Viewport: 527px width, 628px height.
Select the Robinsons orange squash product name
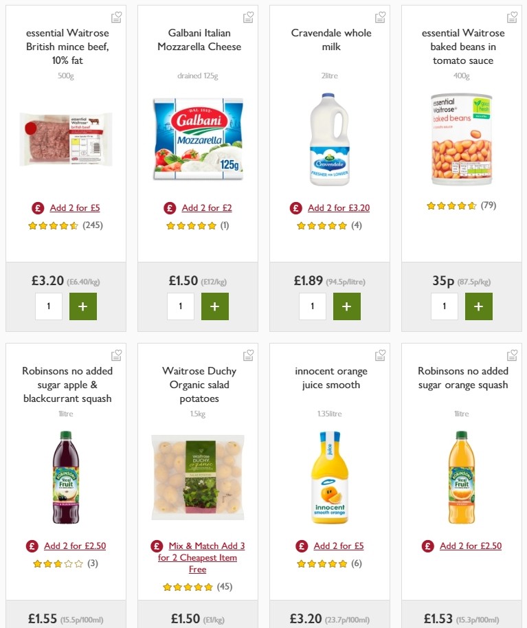pos(461,378)
